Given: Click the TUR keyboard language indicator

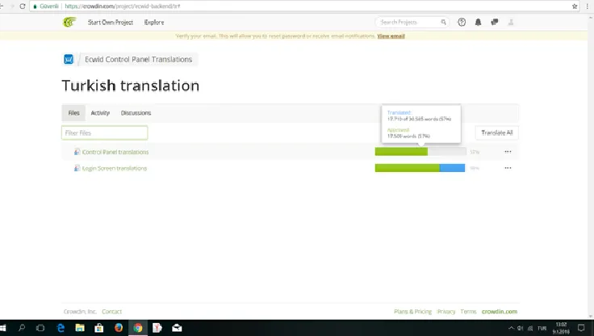Looking at the screenshot, I should coord(542,328).
